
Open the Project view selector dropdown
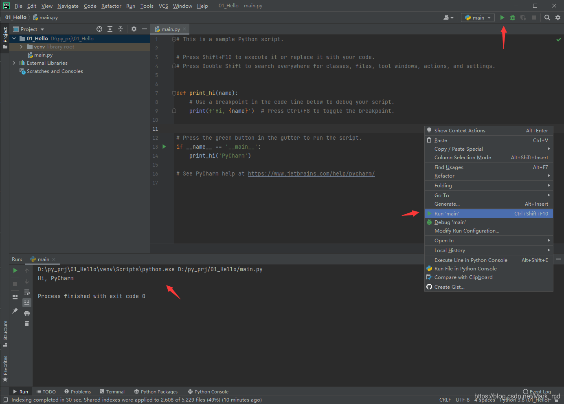coord(29,29)
